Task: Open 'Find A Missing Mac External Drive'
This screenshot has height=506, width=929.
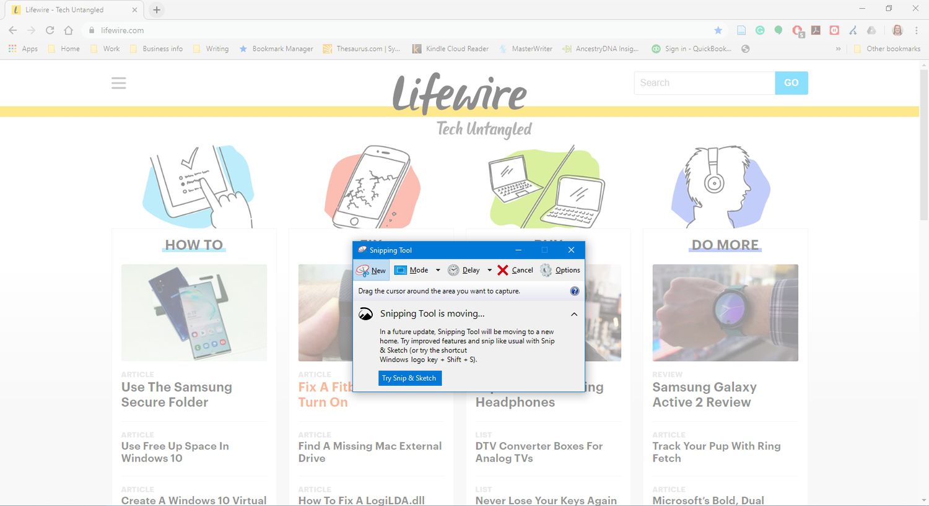Action: tap(370, 452)
